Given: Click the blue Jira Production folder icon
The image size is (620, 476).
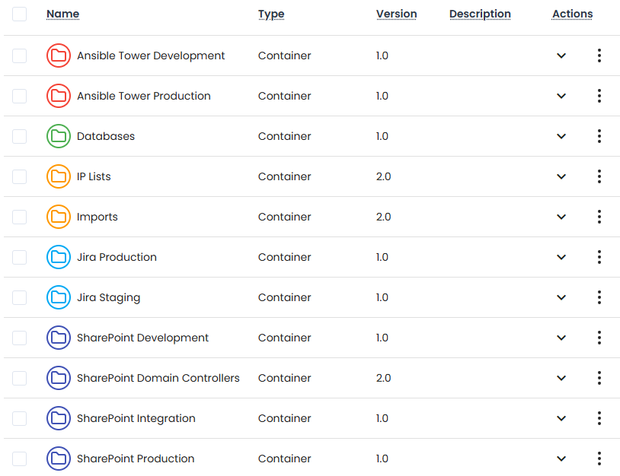Looking at the screenshot, I should tap(59, 257).
